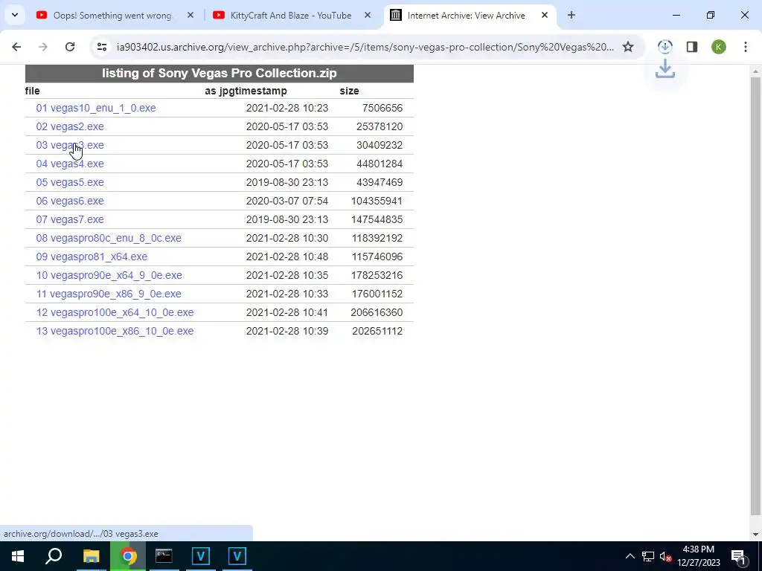Open Chrome three-dot menu
The width and height of the screenshot is (762, 571).
(746, 47)
